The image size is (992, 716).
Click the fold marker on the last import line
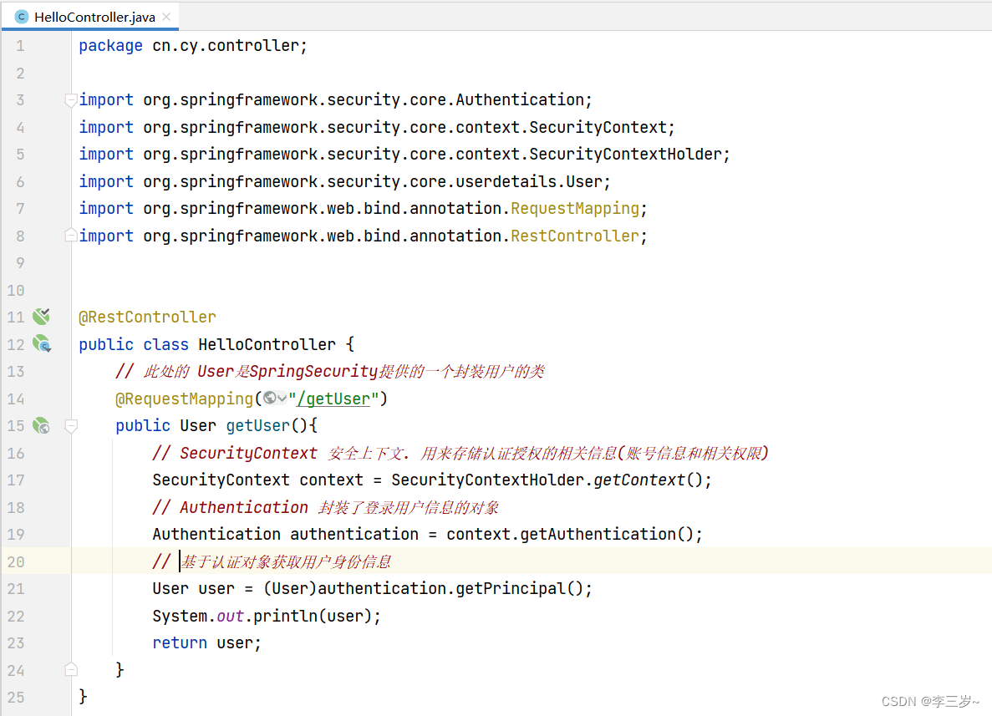[x=71, y=236]
